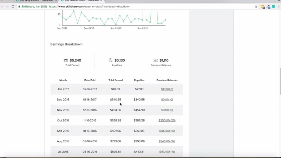Click the $307.06 royalties cell
The height and width of the screenshot is (158, 281).
pyautogui.click(x=139, y=131)
